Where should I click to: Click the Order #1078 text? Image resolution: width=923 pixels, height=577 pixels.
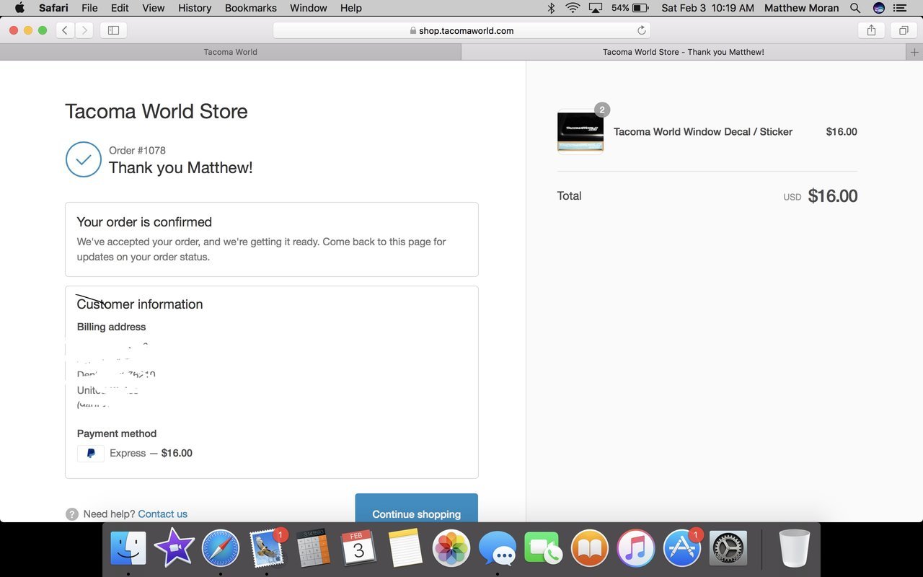137,150
